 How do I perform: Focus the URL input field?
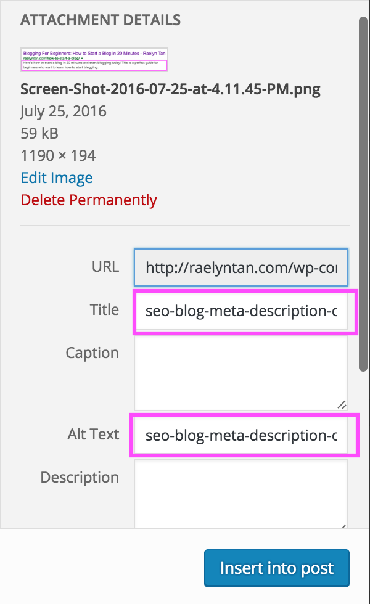click(x=241, y=267)
